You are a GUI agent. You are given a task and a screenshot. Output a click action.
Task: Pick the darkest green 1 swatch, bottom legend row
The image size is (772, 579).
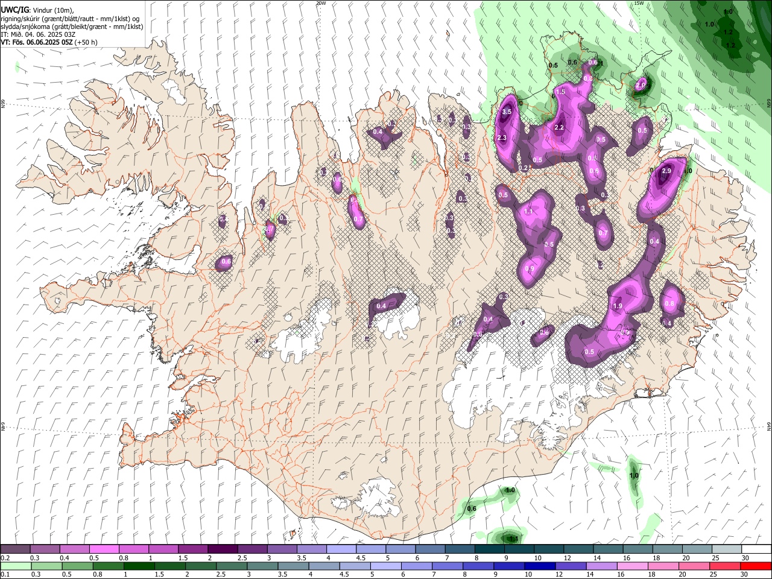(x=139, y=566)
